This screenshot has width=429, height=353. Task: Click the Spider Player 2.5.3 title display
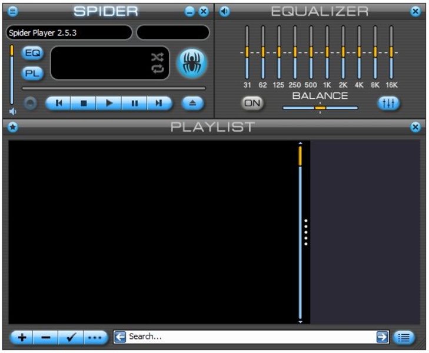[69, 32]
